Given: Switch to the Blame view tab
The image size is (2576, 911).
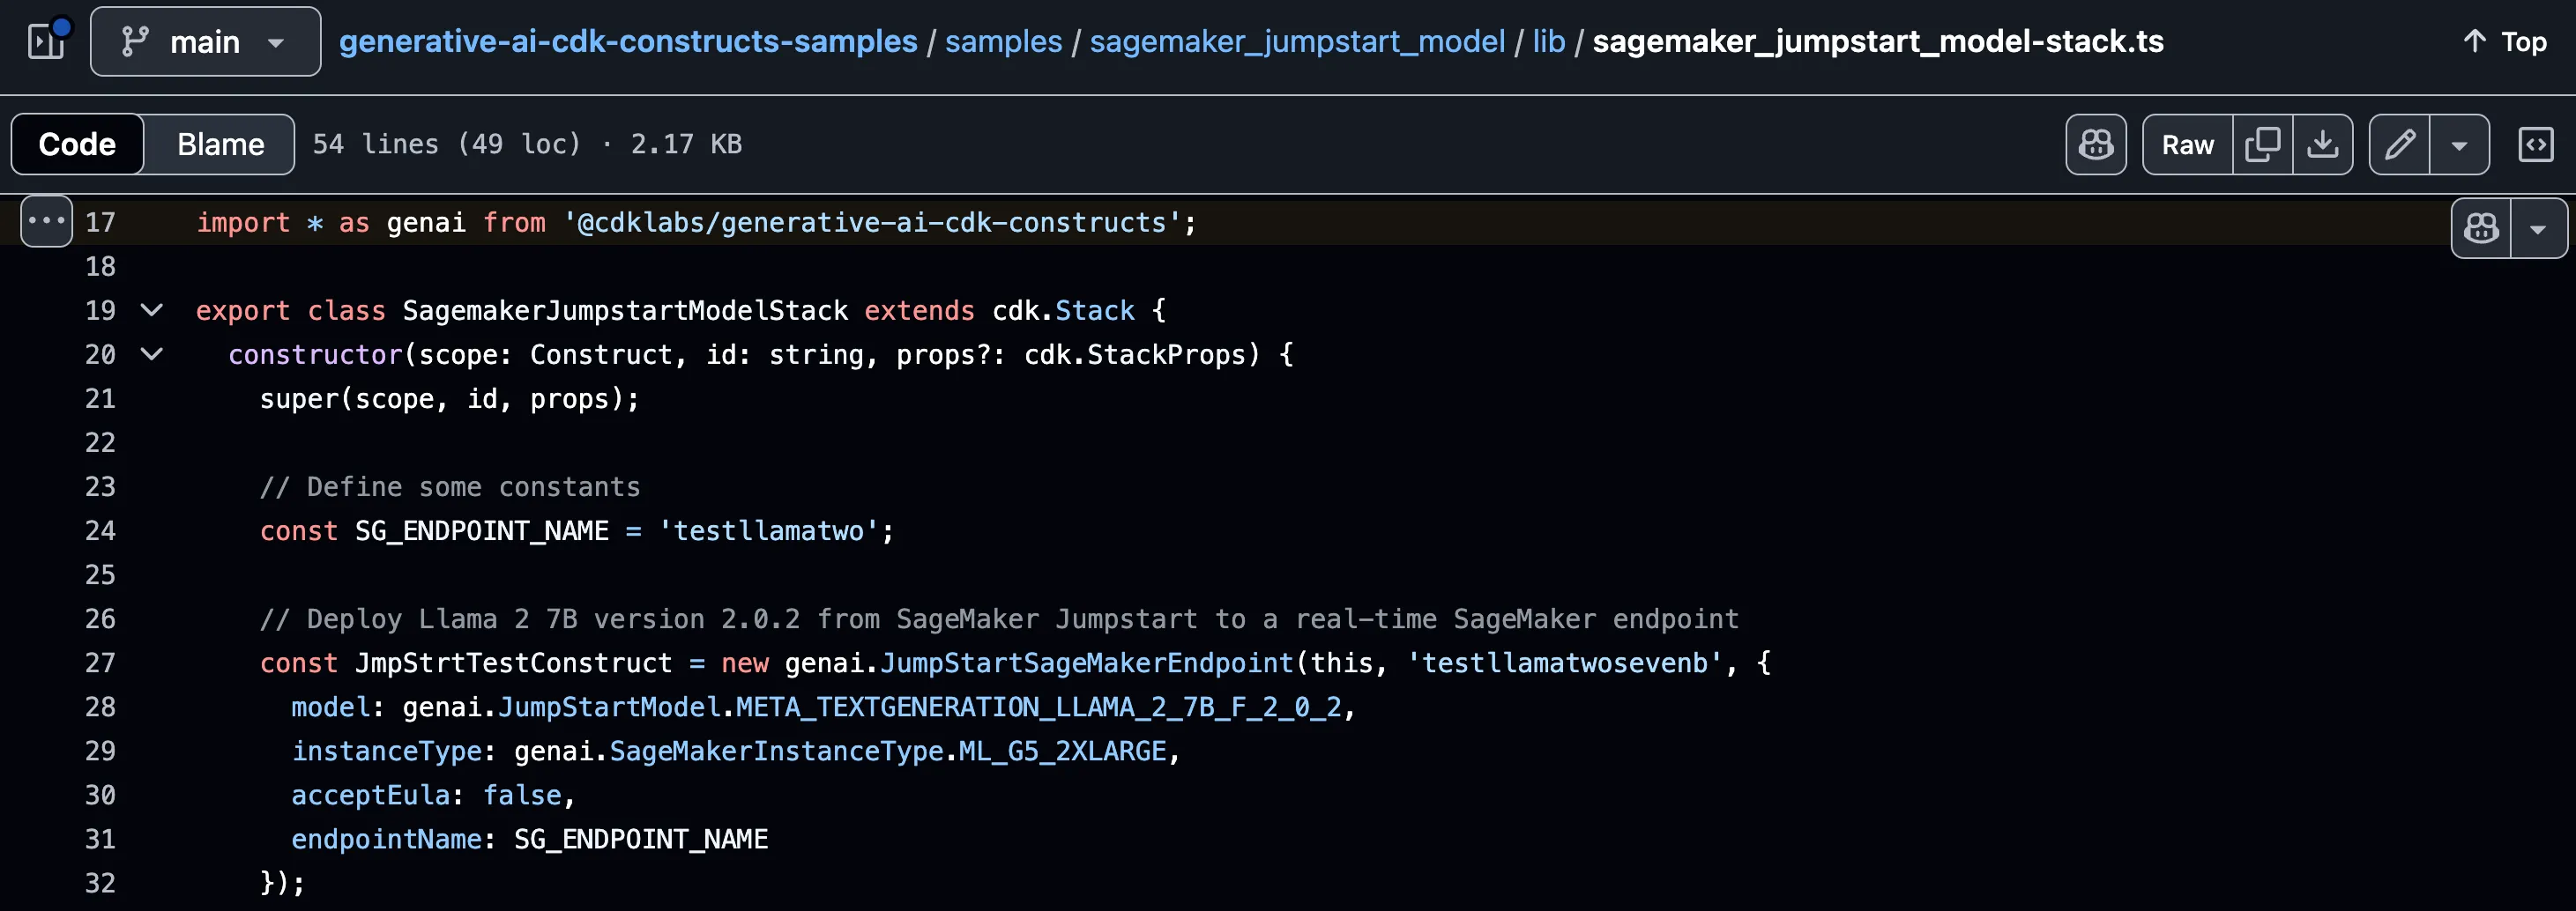Looking at the screenshot, I should click(220, 144).
